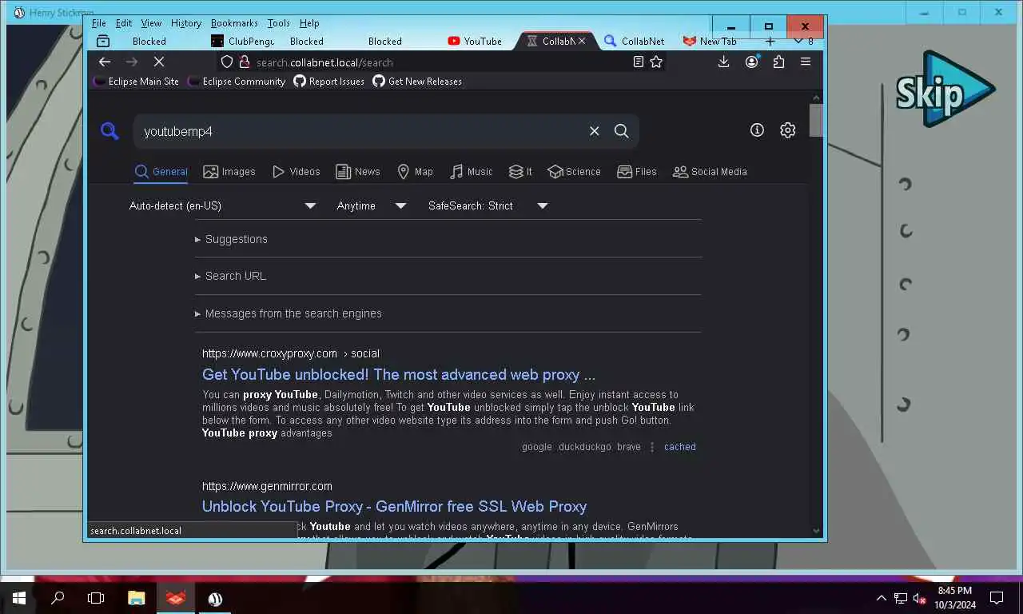The height and width of the screenshot is (614, 1023).
Task: Select the Images search category
Action: pyautogui.click(x=229, y=171)
